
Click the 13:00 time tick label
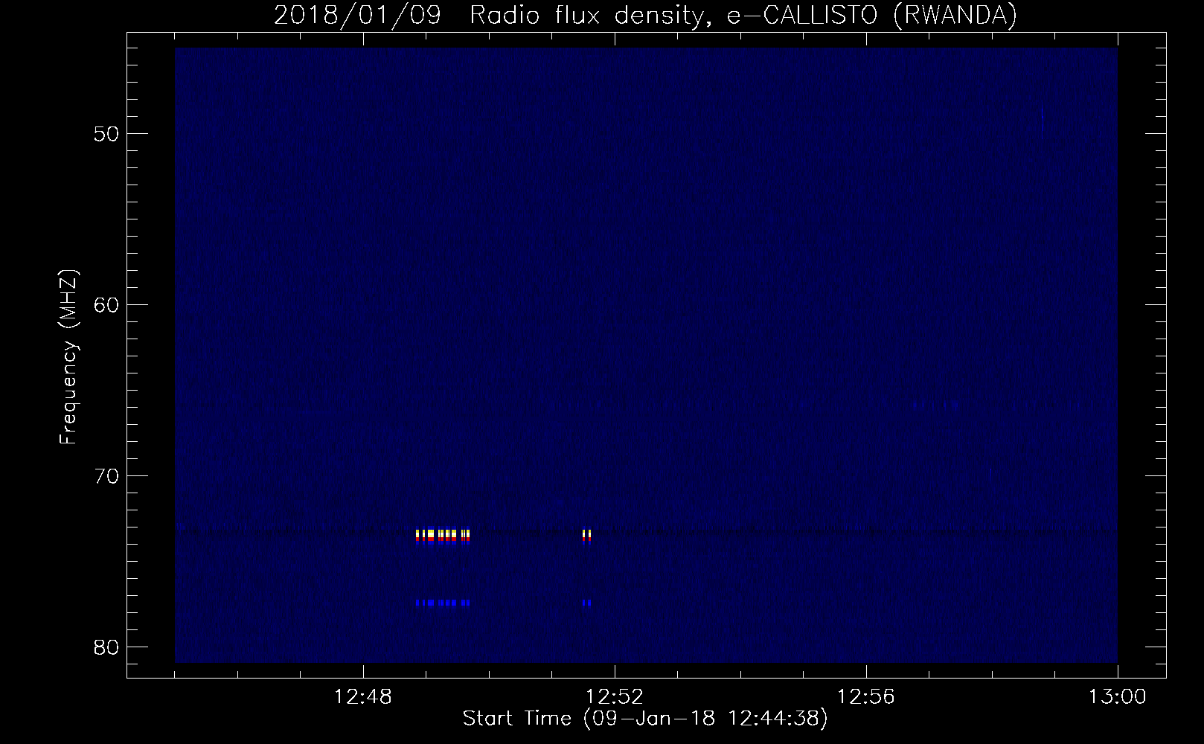[x=1118, y=697]
